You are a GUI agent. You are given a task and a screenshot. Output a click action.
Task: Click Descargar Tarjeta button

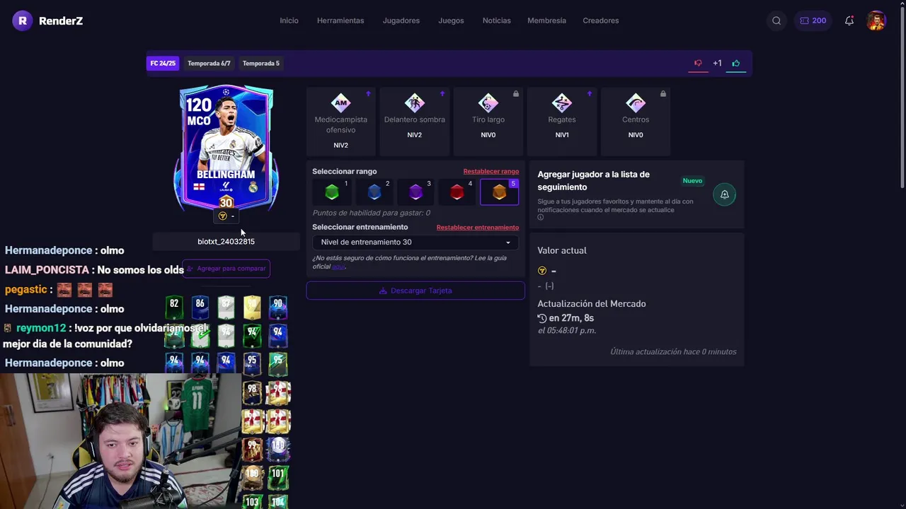415,291
